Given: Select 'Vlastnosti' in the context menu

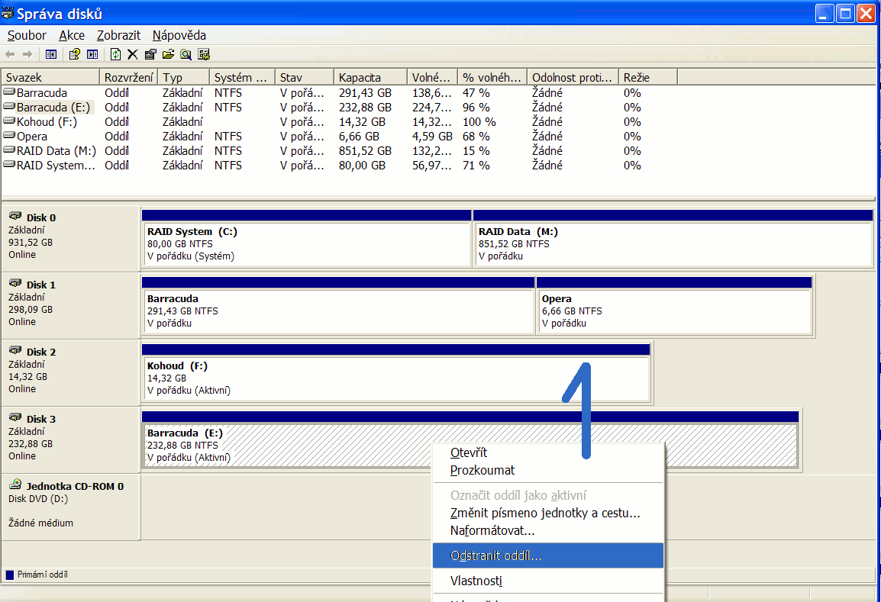Looking at the screenshot, I should click(x=476, y=581).
